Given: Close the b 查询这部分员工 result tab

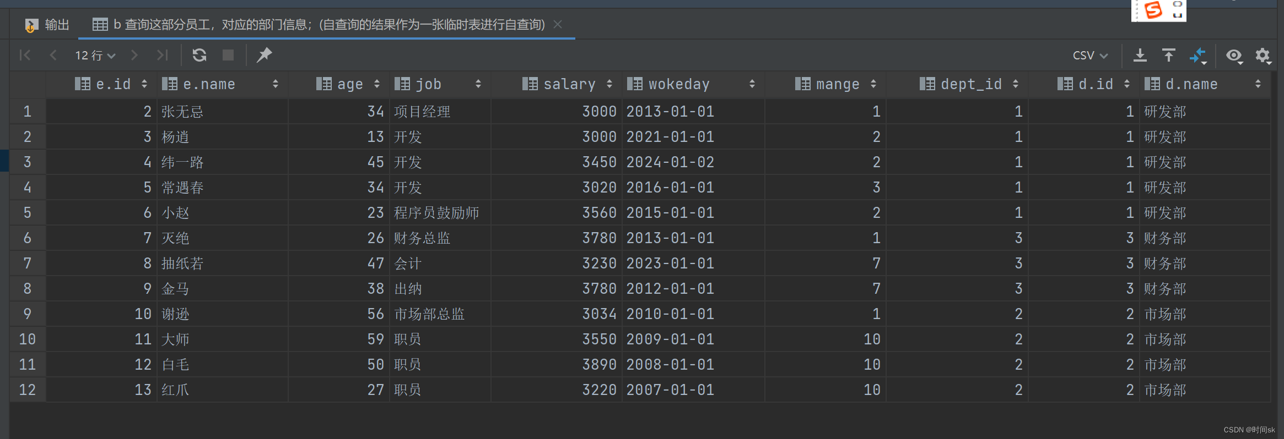Looking at the screenshot, I should click(x=558, y=25).
